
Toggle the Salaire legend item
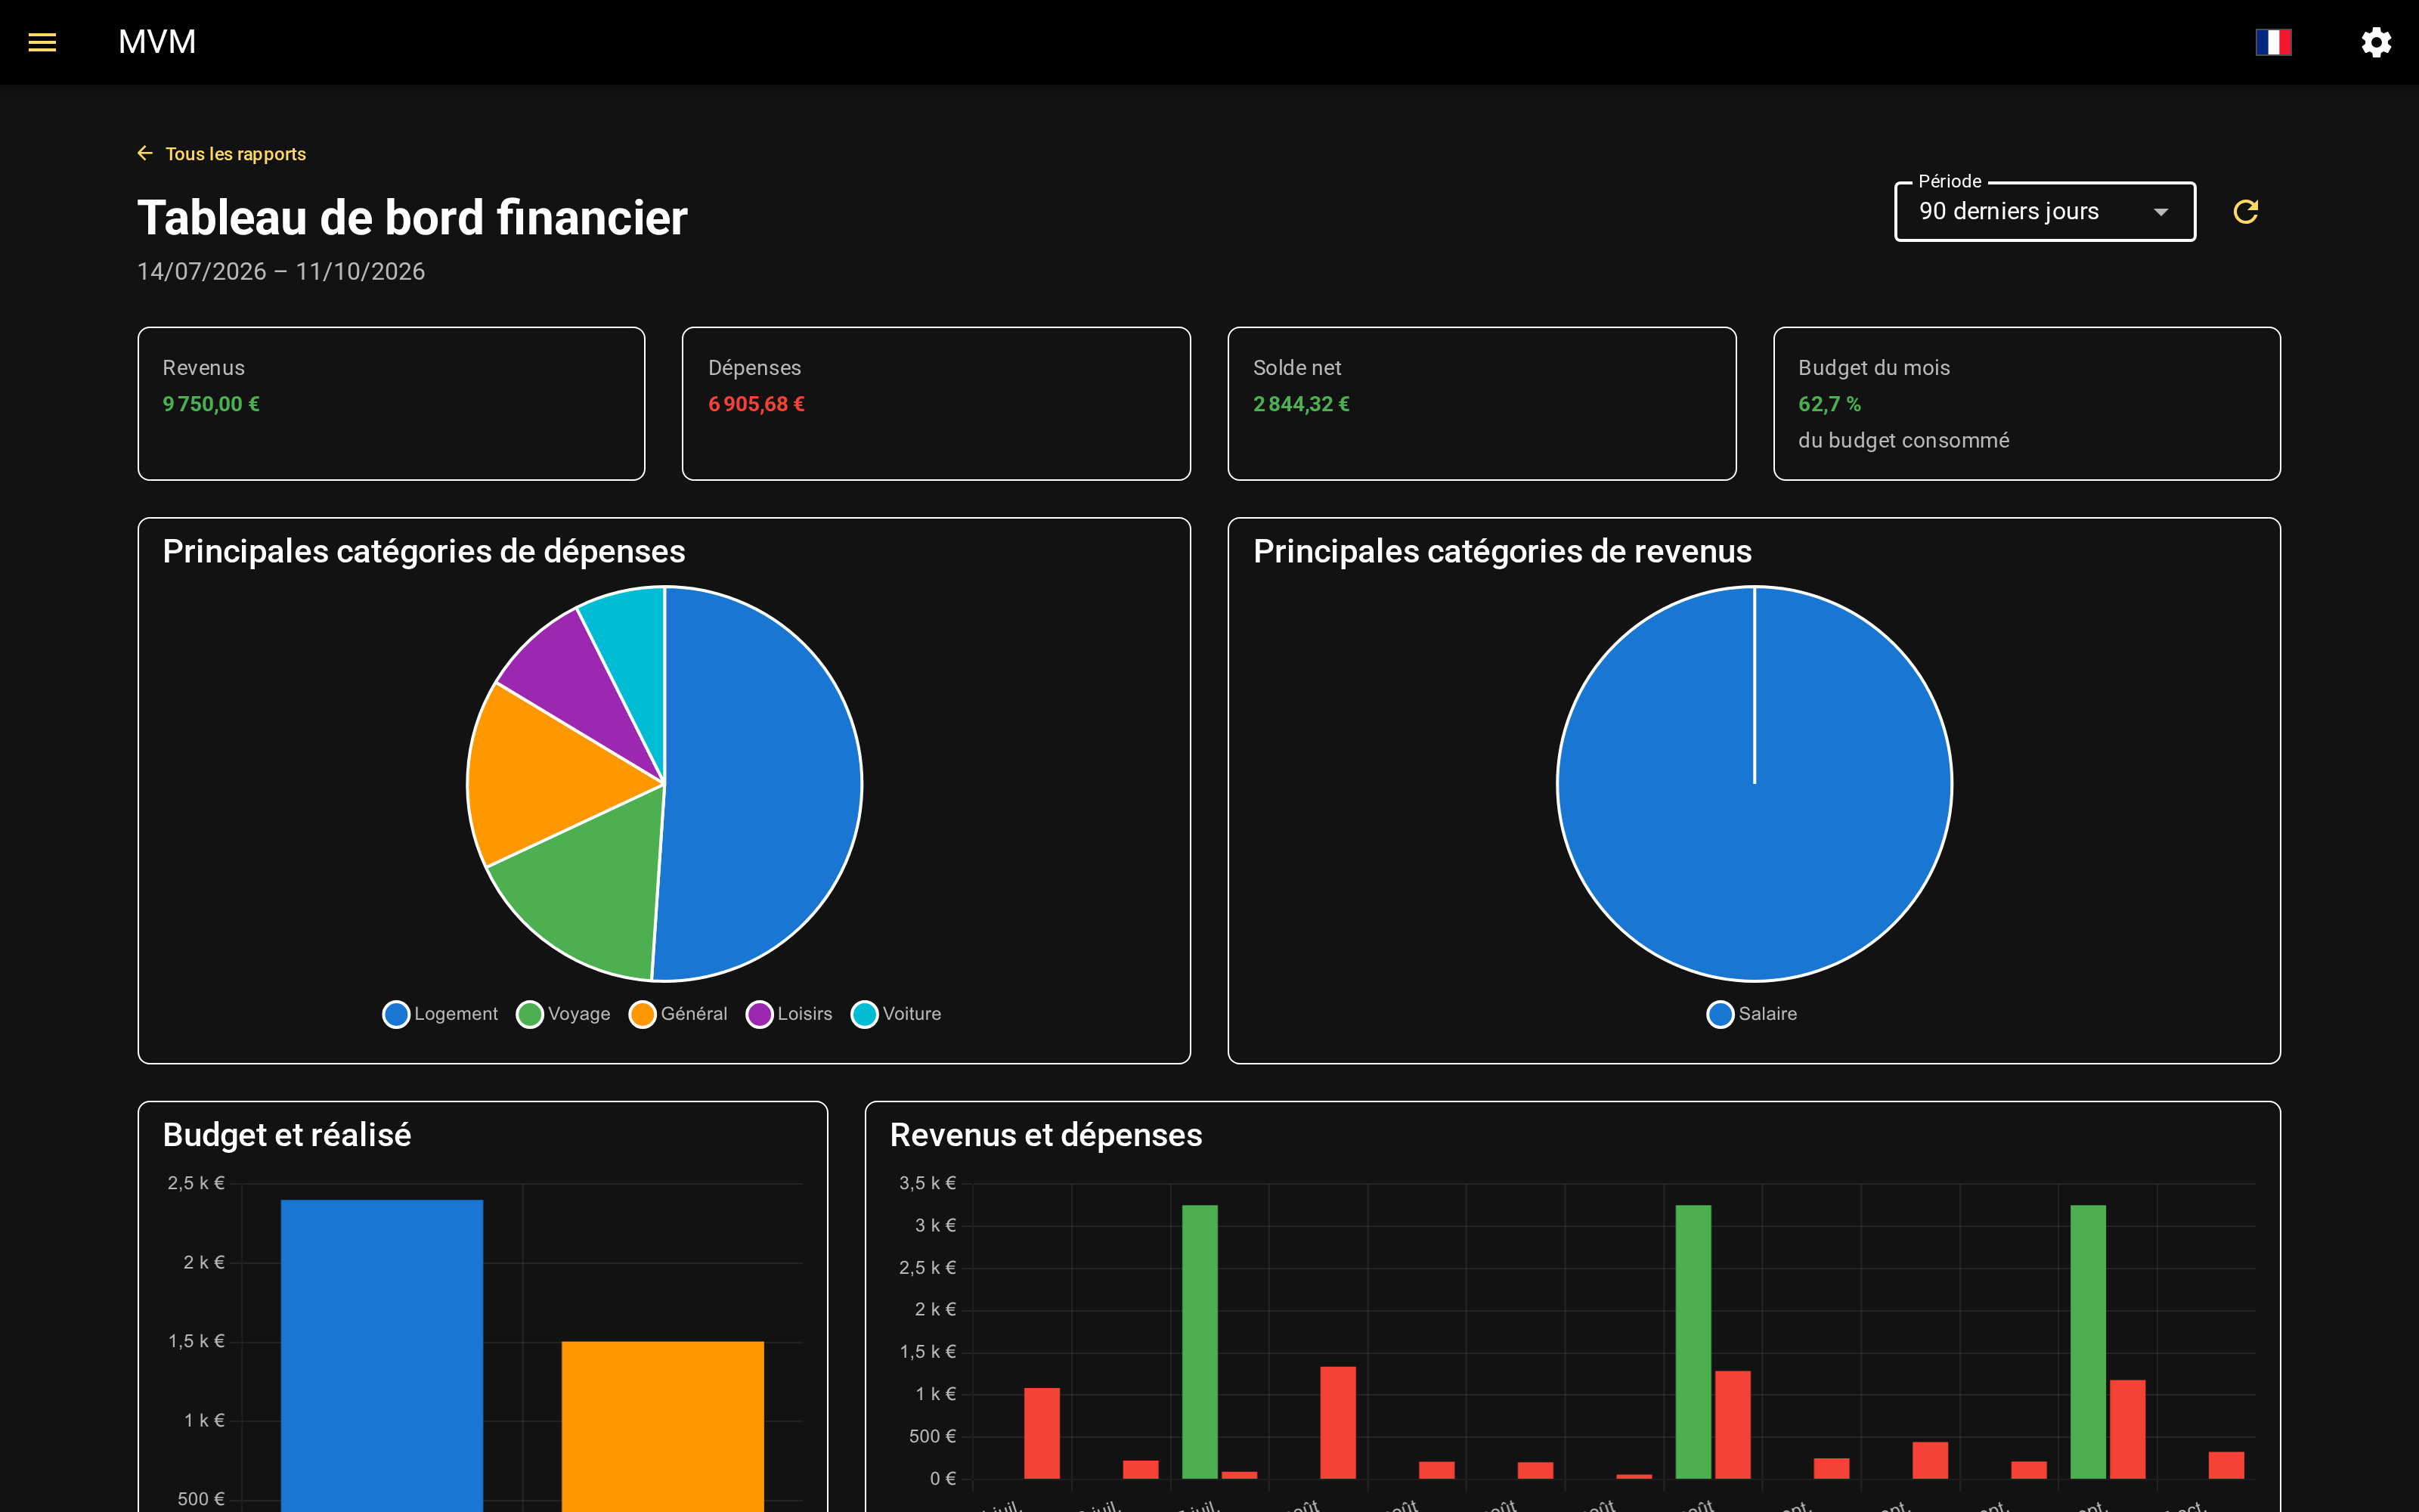1752,1014
